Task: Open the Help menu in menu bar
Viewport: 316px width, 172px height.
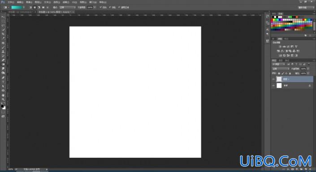Action: point(103,2)
